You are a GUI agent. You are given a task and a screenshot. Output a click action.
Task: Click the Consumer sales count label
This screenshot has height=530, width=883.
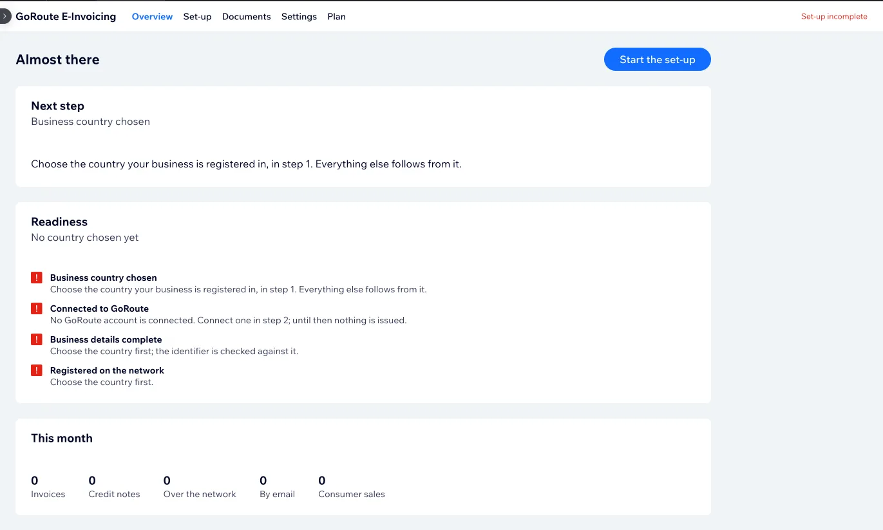click(352, 495)
